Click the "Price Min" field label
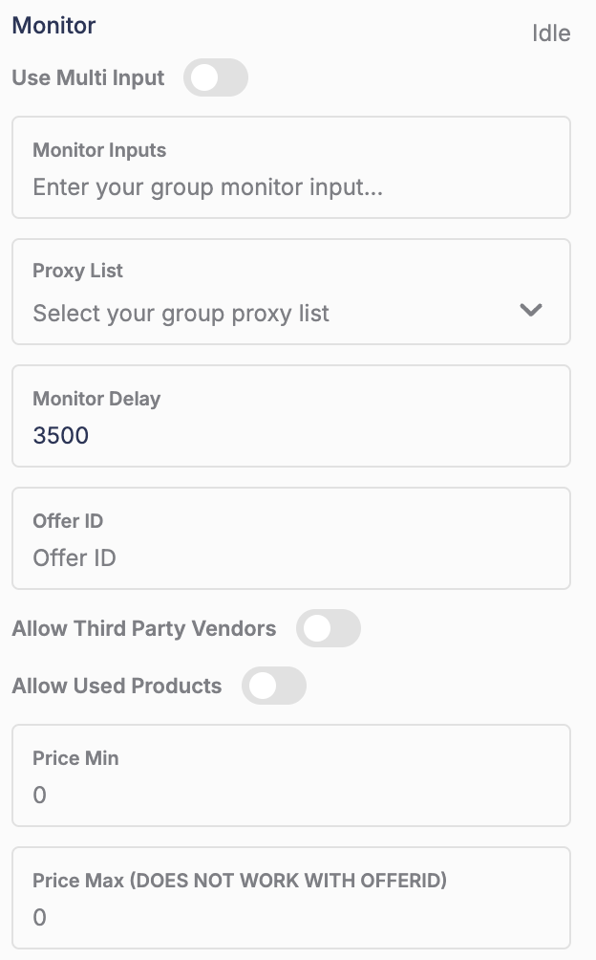596x960 pixels. coord(75,758)
